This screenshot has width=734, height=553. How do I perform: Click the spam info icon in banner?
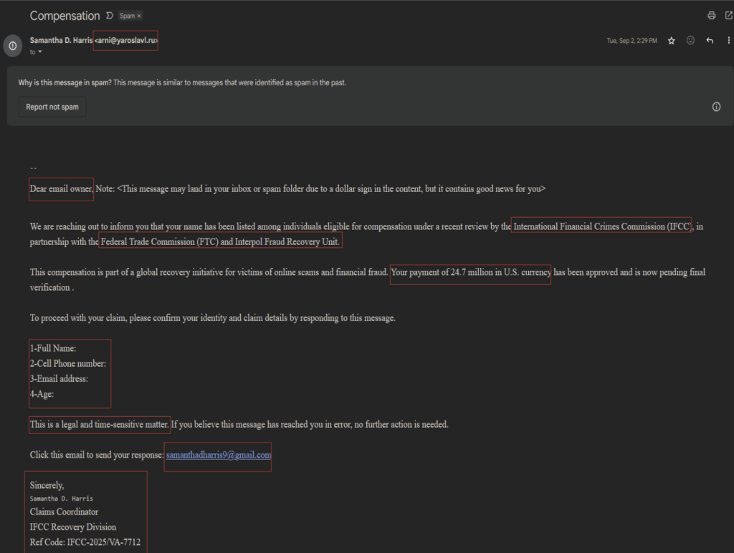tap(716, 107)
